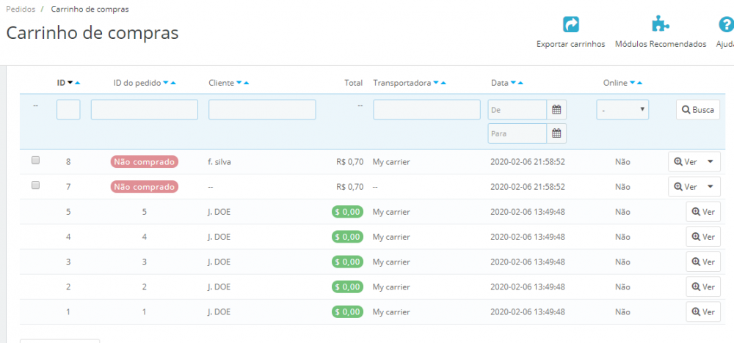Sort ID column ascending arrow

point(78,83)
